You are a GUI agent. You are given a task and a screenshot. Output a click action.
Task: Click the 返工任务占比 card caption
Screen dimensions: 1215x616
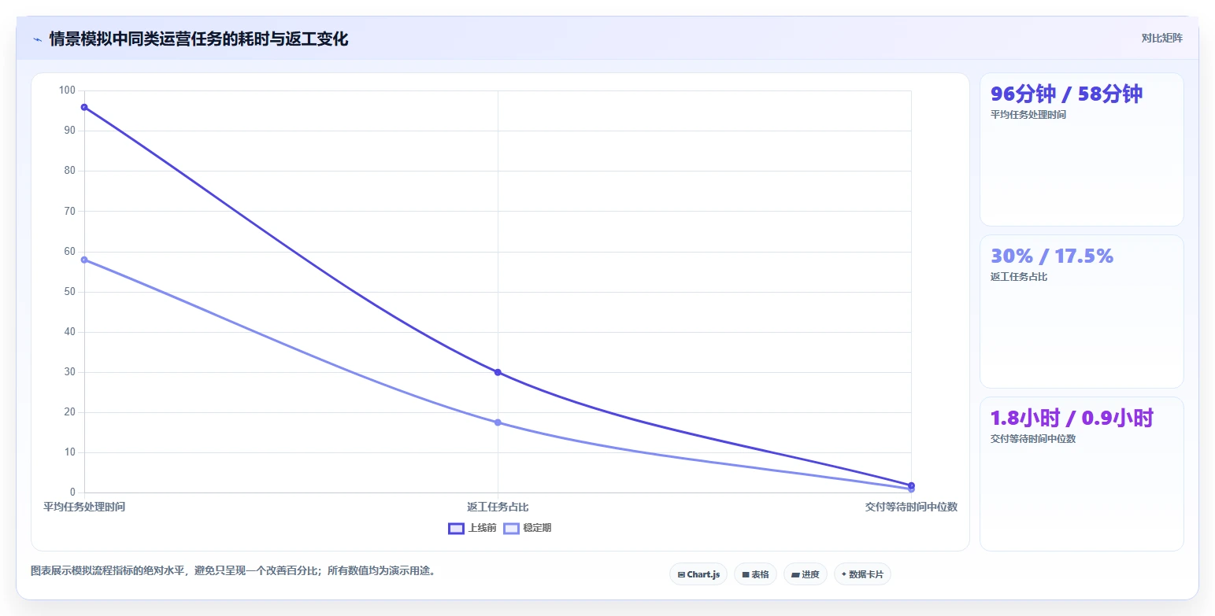pyautogui.click(x=1019, y=277)
